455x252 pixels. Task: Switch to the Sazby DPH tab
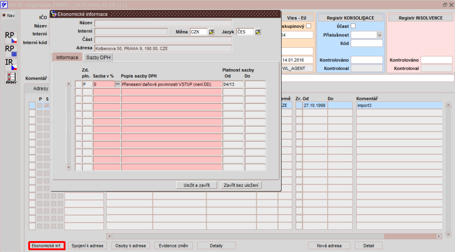[x=98, y=57]
